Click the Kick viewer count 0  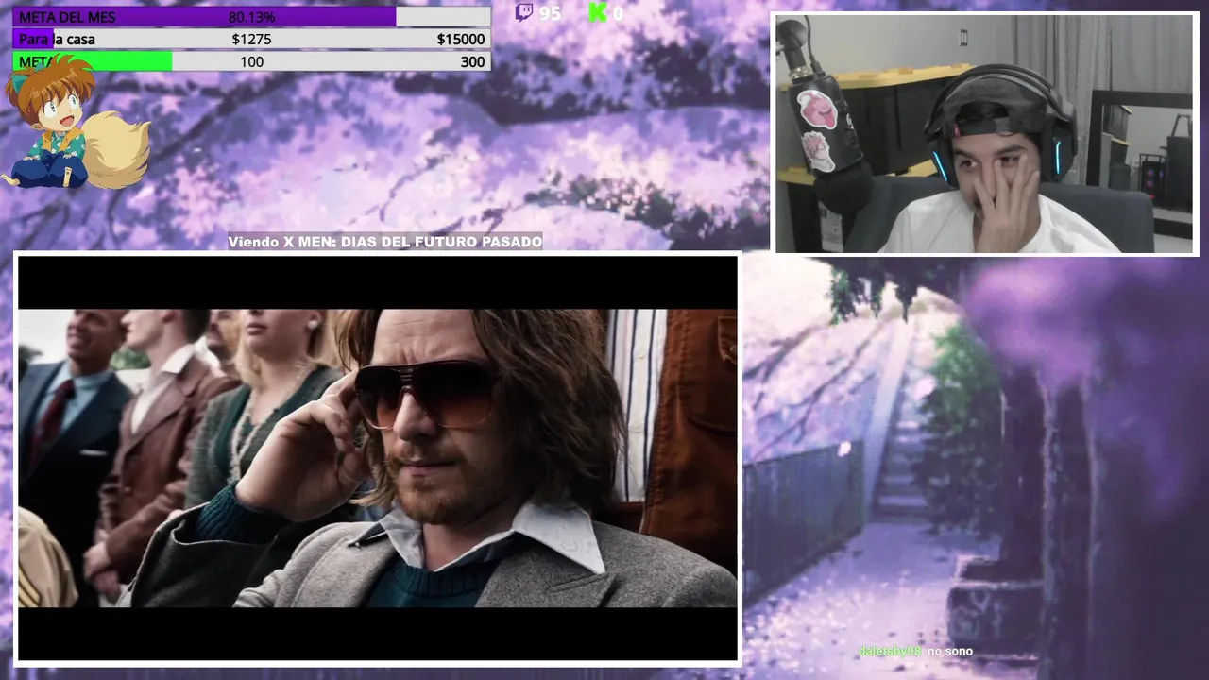pyautogui.click(x=618, y=13)
